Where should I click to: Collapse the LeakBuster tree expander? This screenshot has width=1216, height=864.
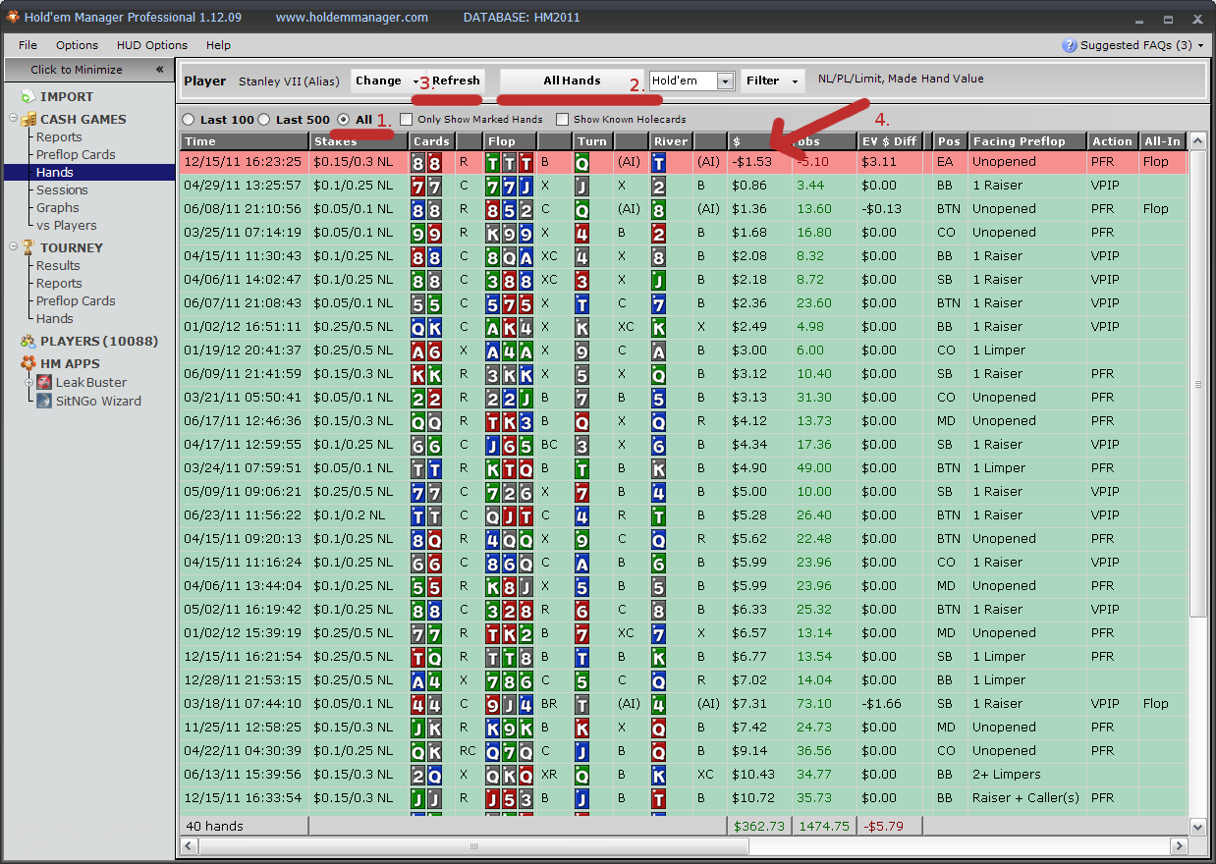(30, 382)
